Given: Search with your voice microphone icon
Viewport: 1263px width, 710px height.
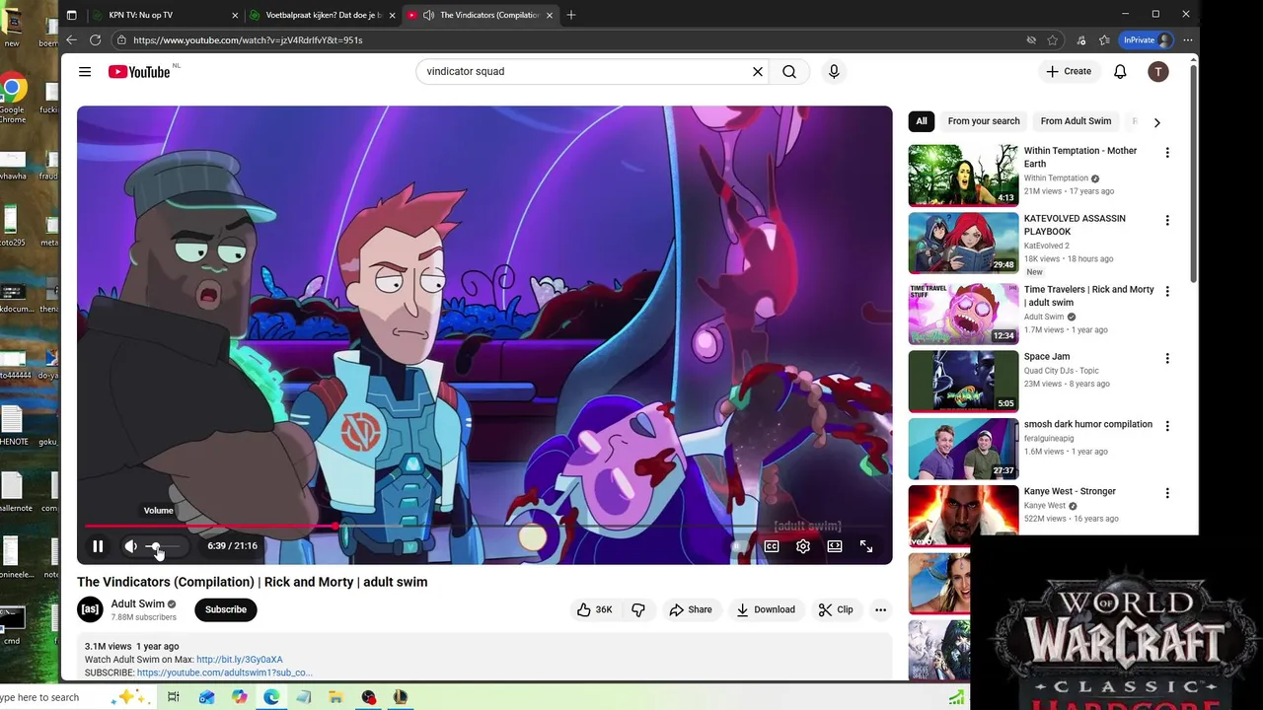Looking at the screenshot, I should click(834, 71).
